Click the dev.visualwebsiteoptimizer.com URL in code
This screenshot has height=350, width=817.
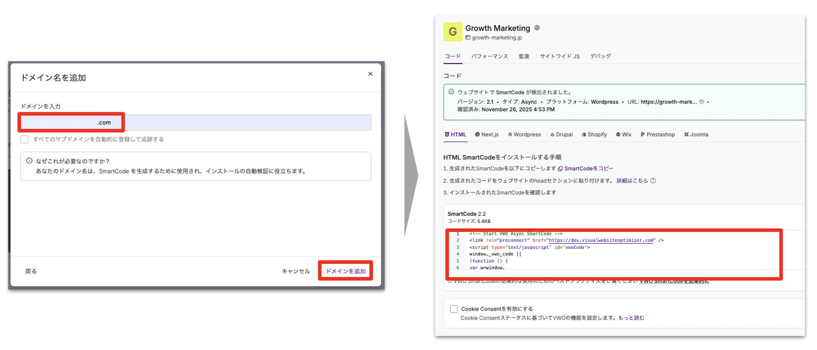[x=601, y=240]
